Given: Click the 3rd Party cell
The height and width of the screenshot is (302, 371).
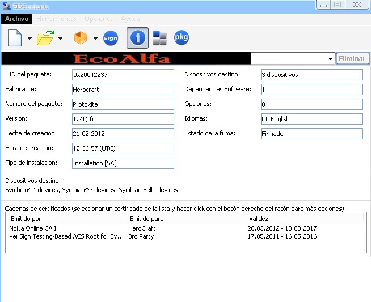Looking at the screenshot, I should coord(141,236).
